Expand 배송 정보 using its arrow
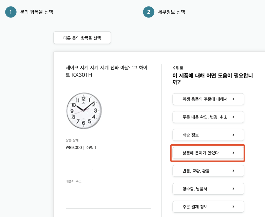The image size is (265, 217). pos(233,135)
